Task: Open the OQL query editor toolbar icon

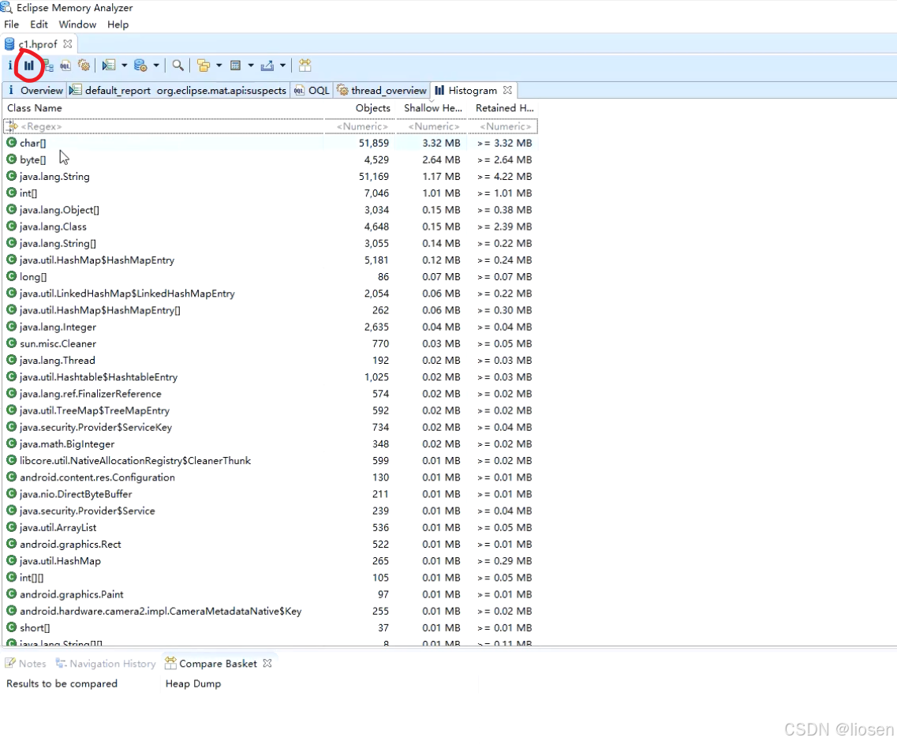Action: pos(65,66)
